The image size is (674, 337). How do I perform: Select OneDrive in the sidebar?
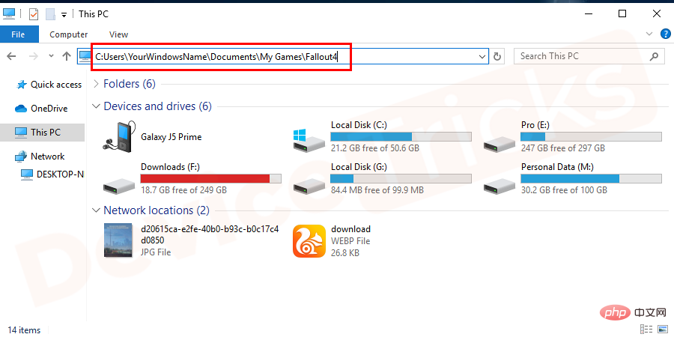pos(41,109)
